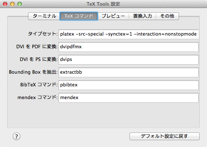Close the TeX Tools 設定 window
This screenshot has width=207, height=147.
pos(5,4)
